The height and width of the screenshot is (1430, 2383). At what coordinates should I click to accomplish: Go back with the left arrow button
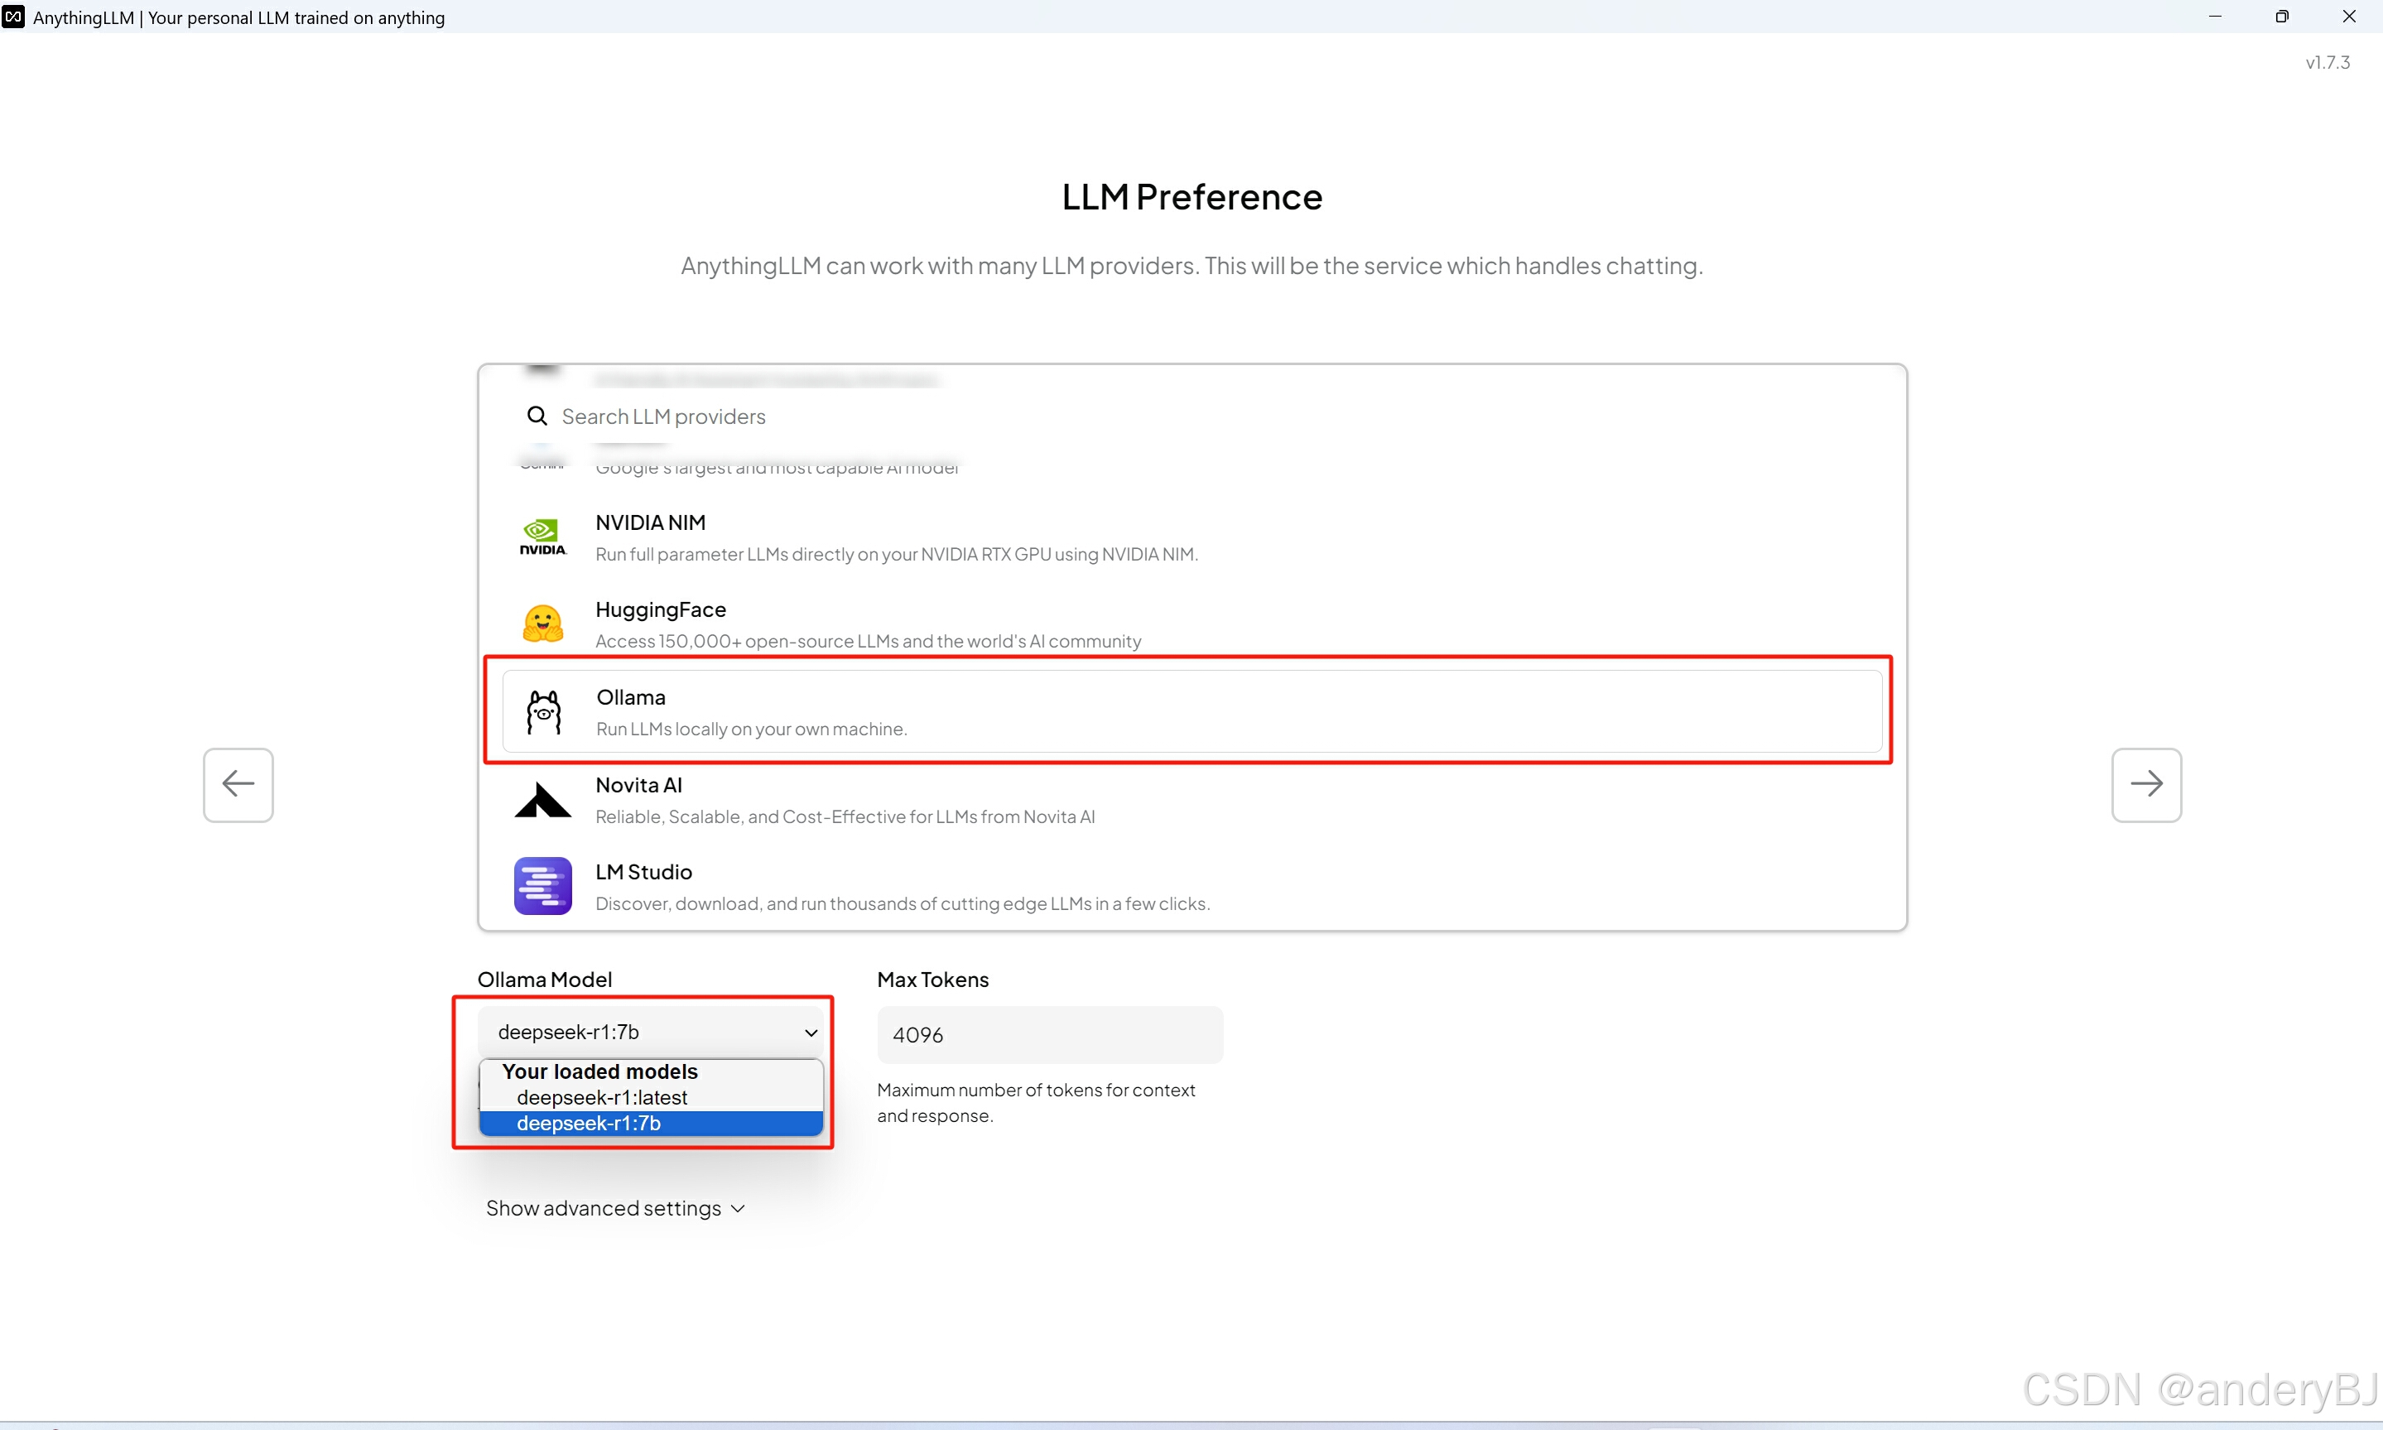[238, 784]
